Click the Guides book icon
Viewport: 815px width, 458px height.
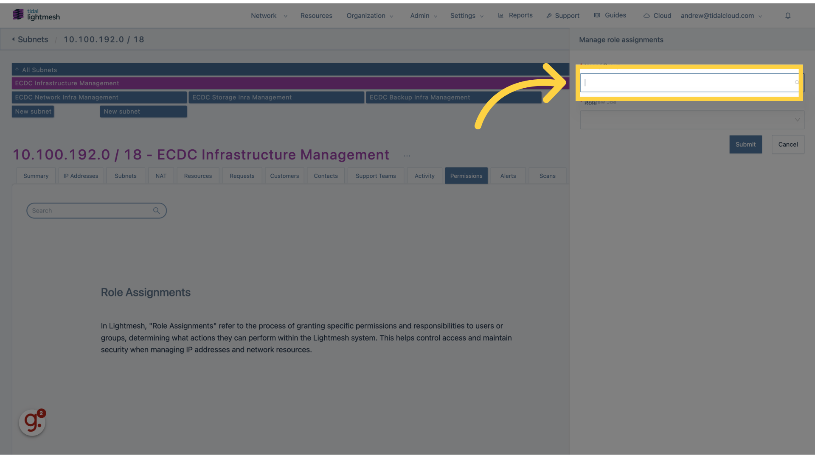click(597, 15)
